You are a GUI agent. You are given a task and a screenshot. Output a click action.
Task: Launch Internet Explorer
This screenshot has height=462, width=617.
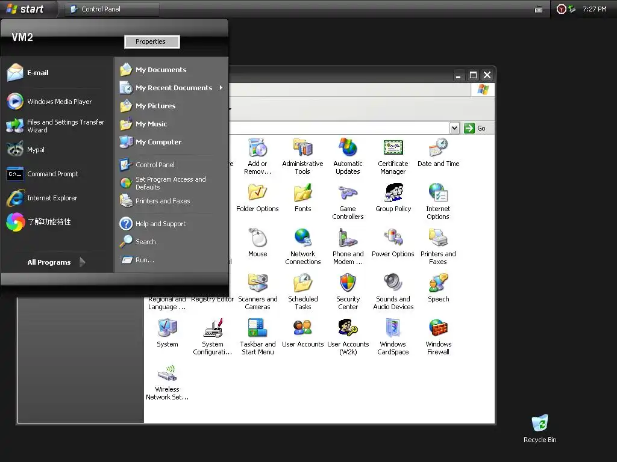coord(56,198)
